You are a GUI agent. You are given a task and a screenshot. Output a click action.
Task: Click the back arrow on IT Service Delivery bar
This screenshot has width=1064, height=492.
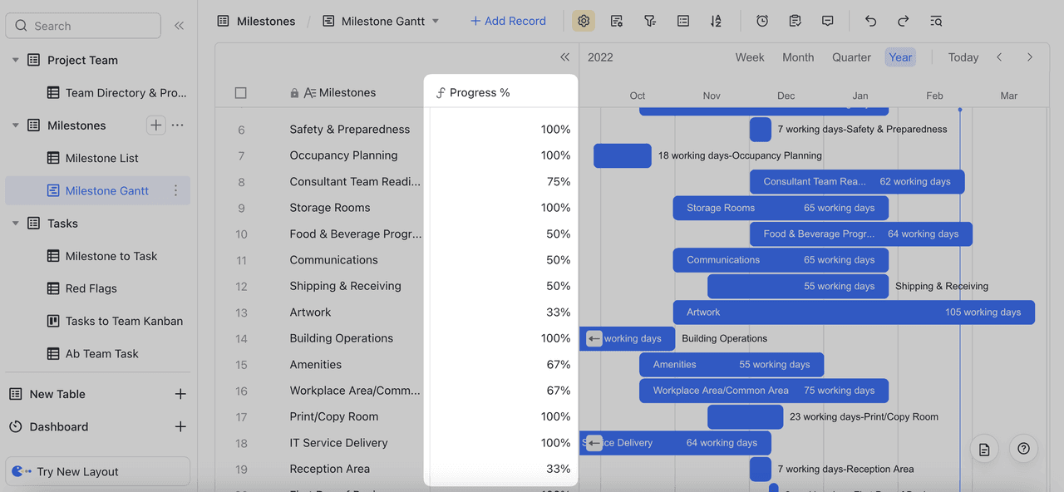coord(594,443)
